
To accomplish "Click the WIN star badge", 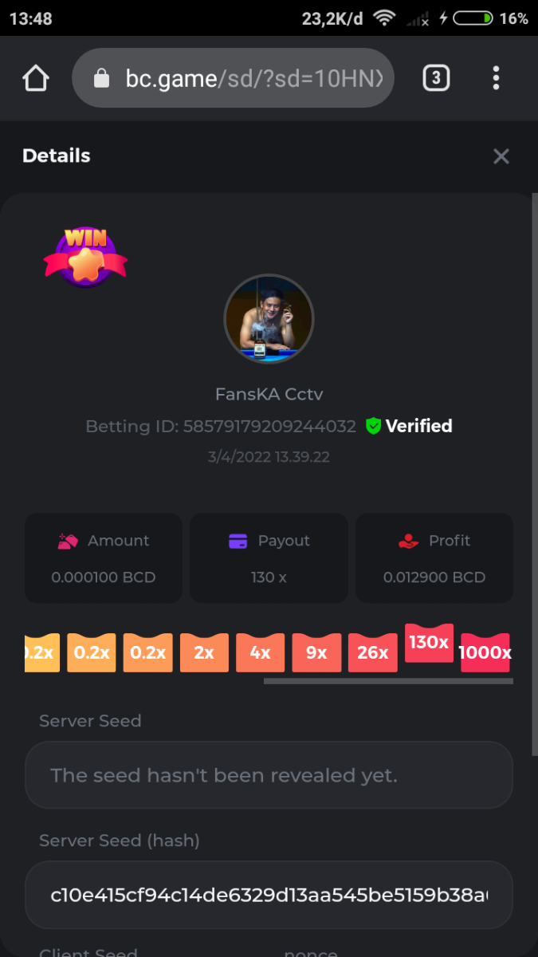I will [x=85, y=257].
